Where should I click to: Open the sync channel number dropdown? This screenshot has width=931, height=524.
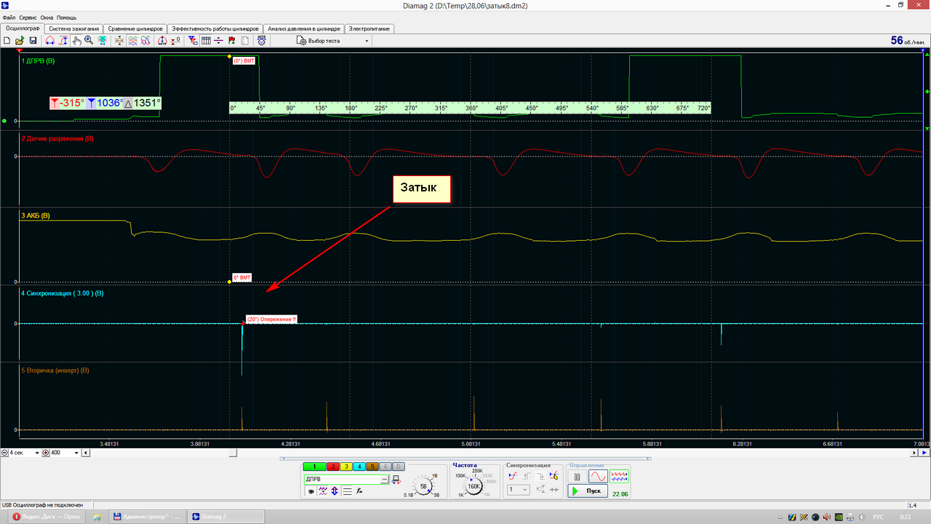click(x=519, y=490)
